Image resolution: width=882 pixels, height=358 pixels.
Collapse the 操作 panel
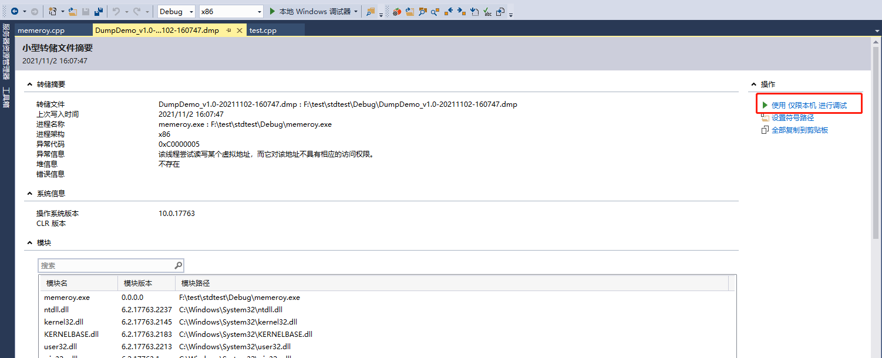754,85
